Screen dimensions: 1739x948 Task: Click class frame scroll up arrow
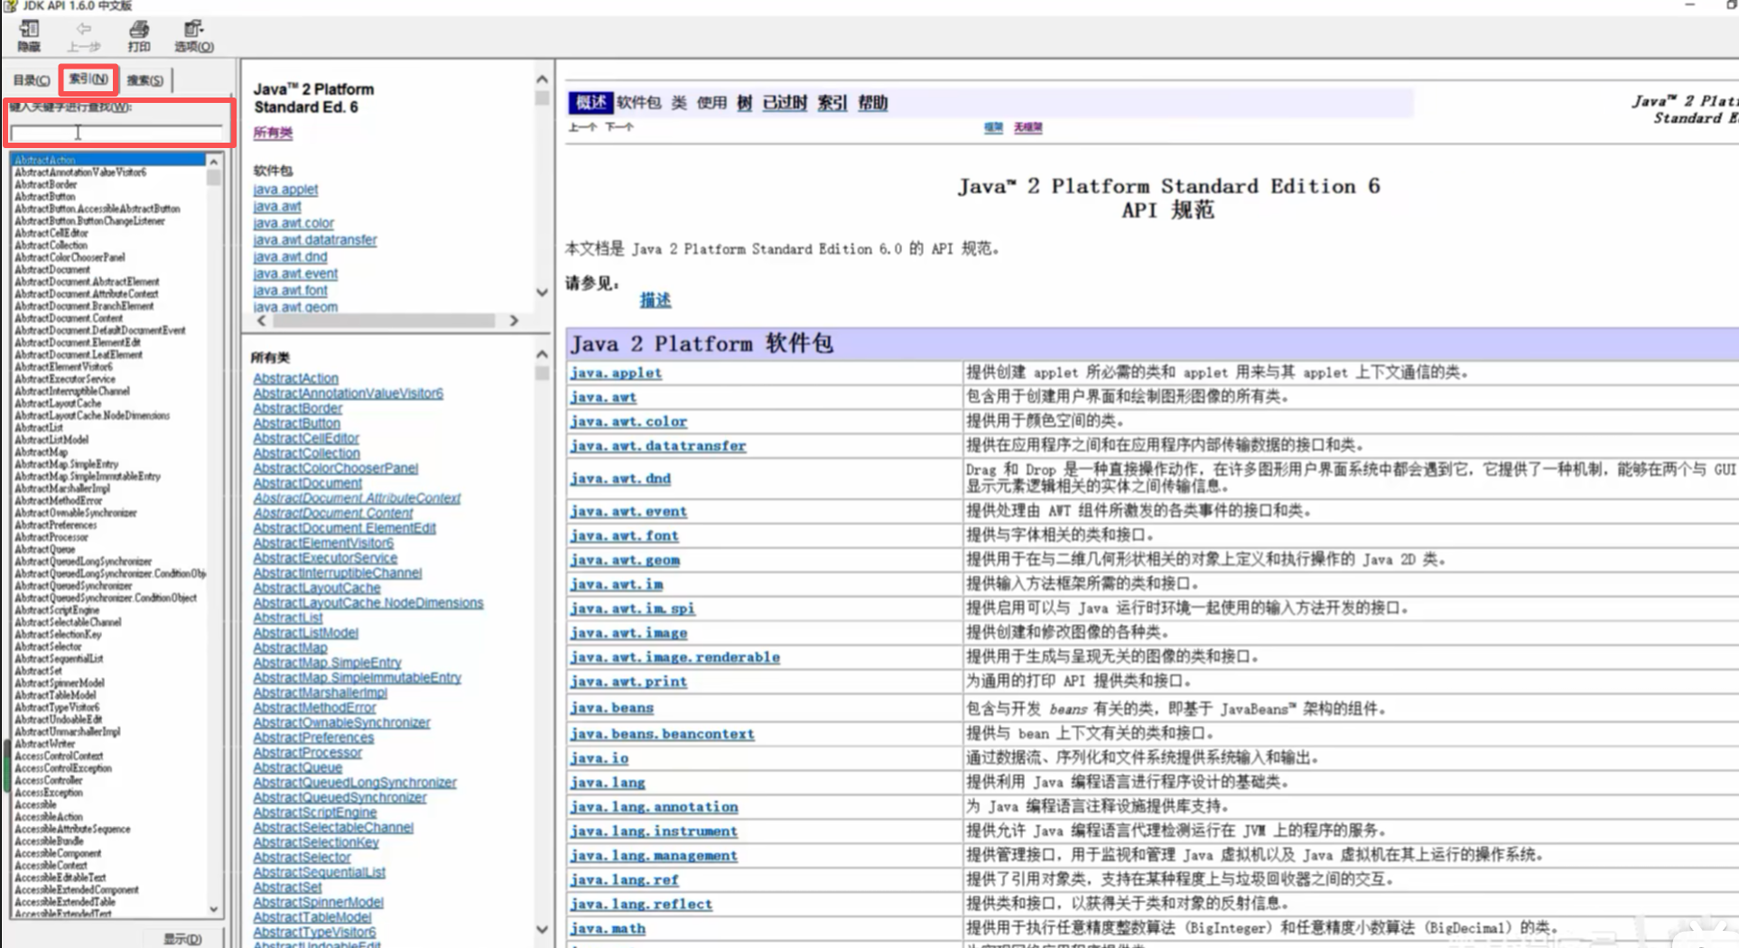click(542, 355)
